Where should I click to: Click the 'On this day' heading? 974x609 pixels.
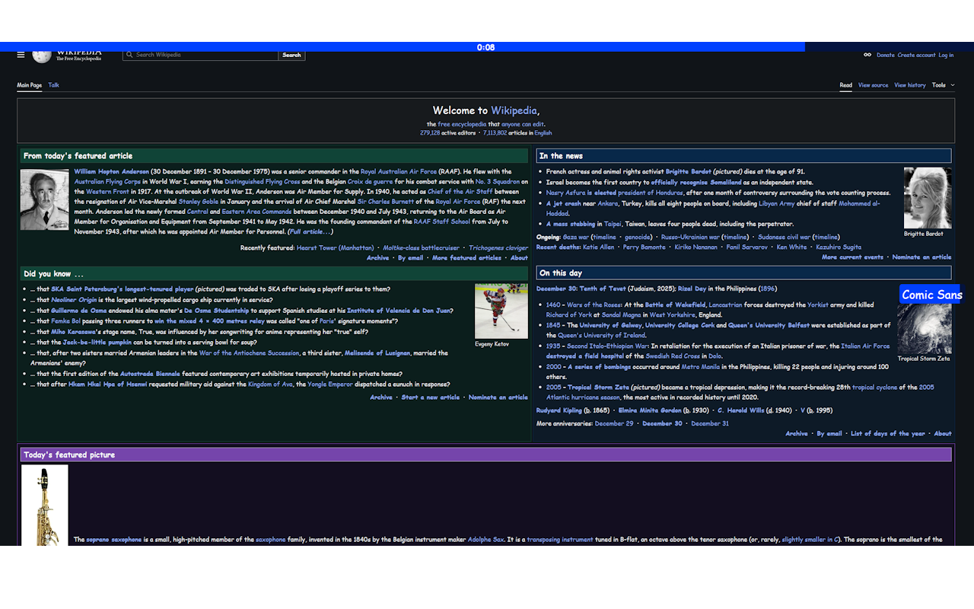(560, 273)
